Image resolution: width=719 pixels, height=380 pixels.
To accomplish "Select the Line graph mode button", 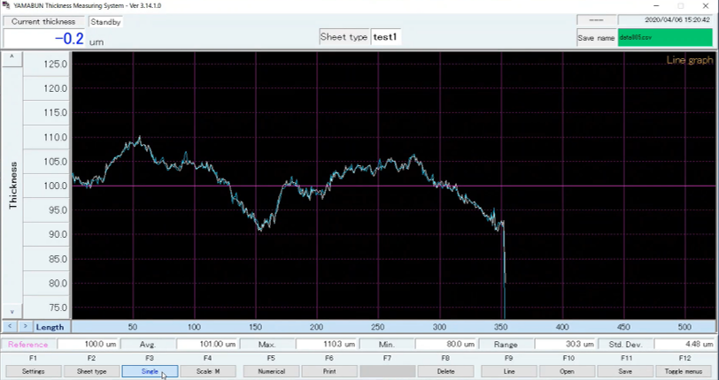I will coord(509,372).
